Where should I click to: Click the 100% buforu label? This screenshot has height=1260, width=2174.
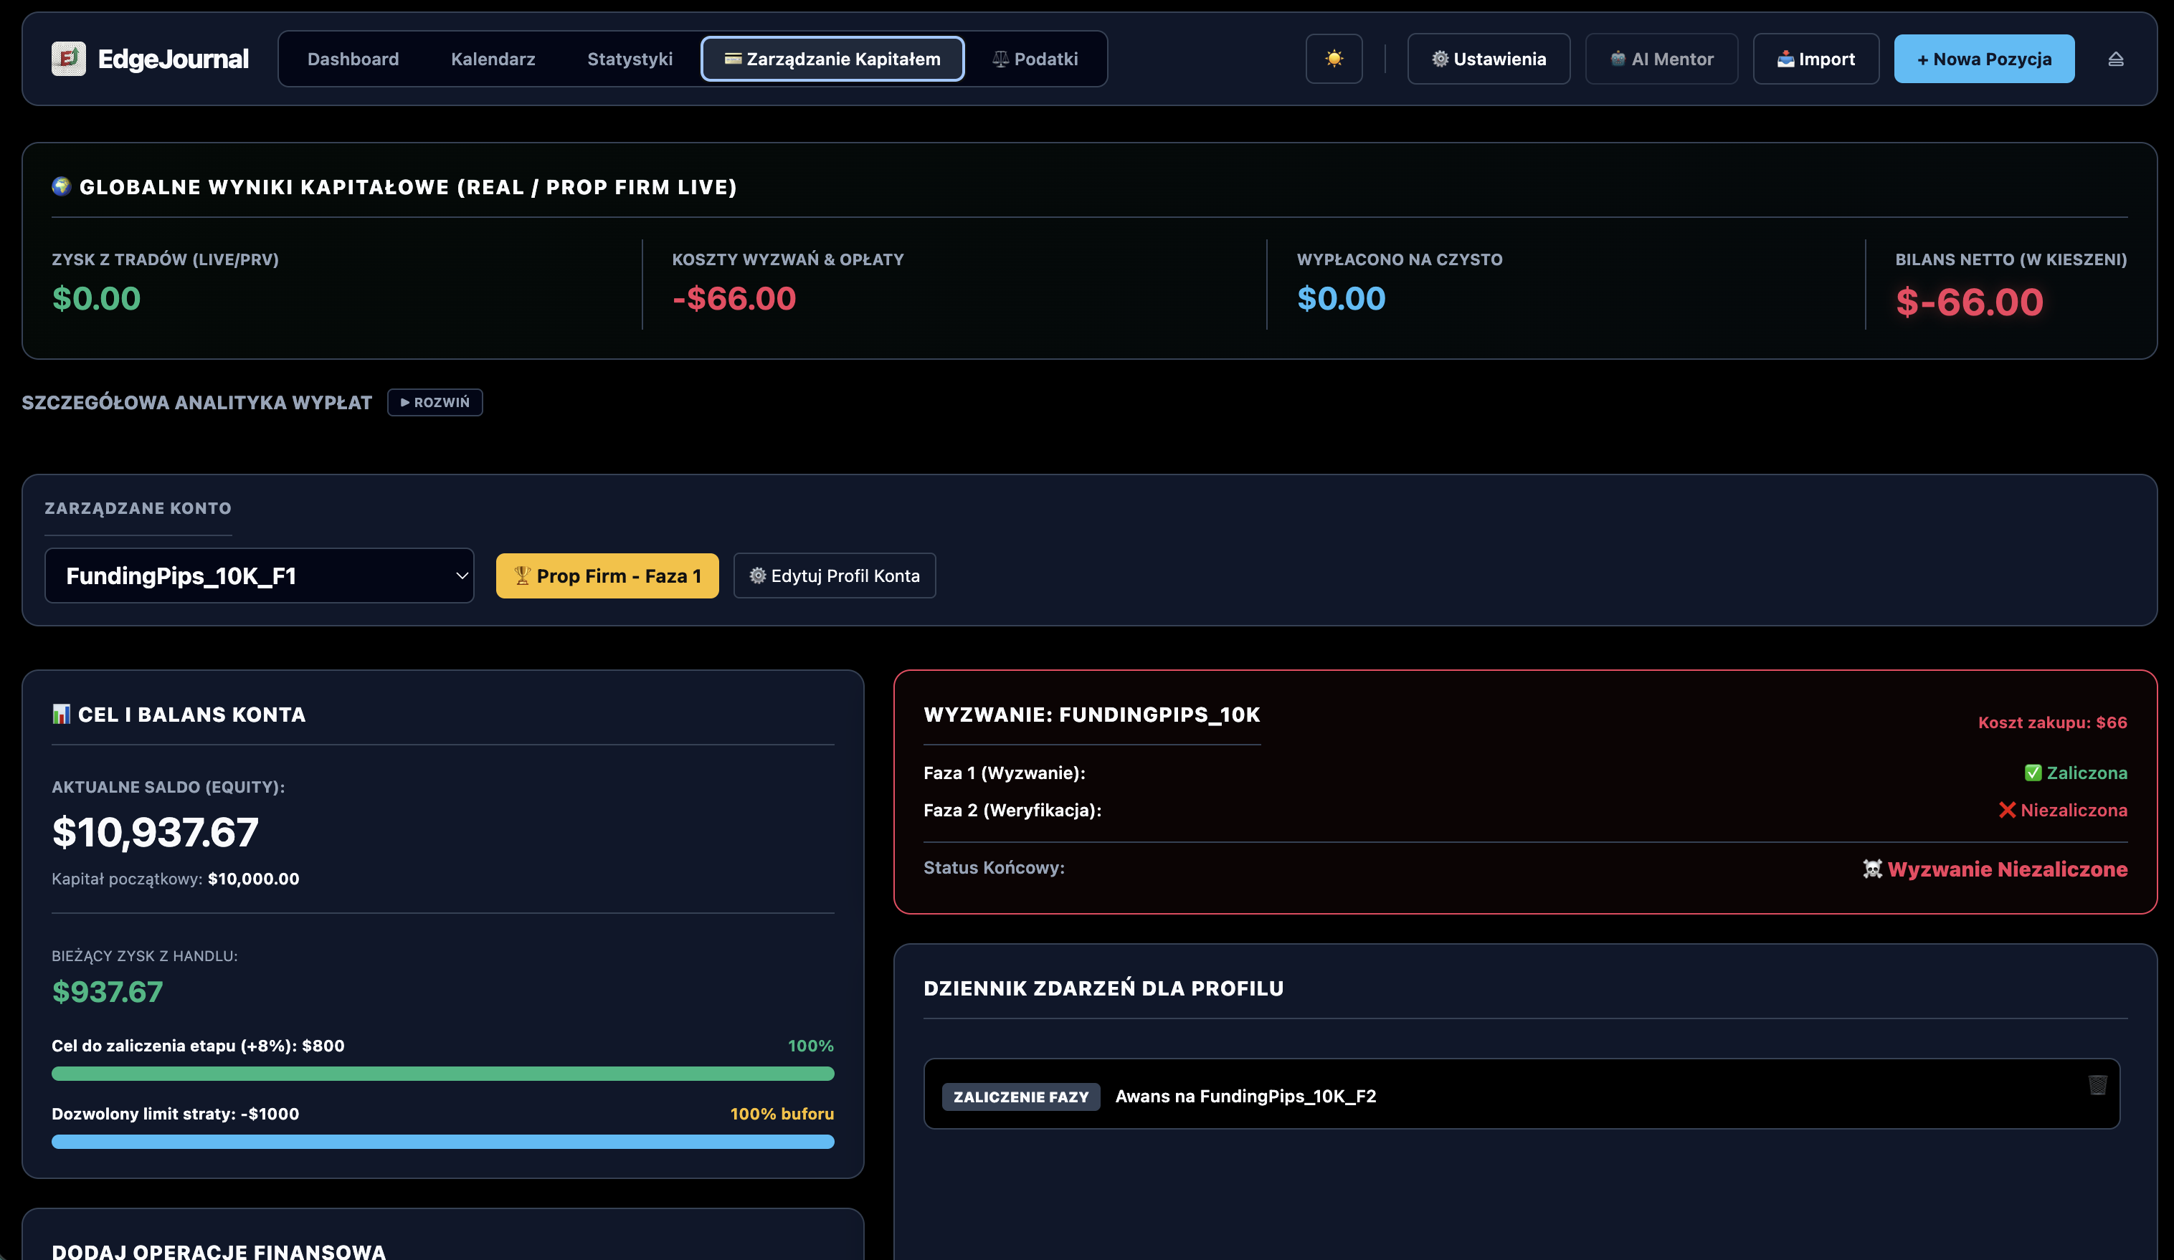coord(782,1113)
